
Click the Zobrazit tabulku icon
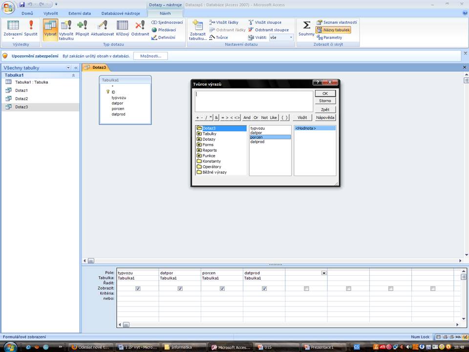(198, 25)
